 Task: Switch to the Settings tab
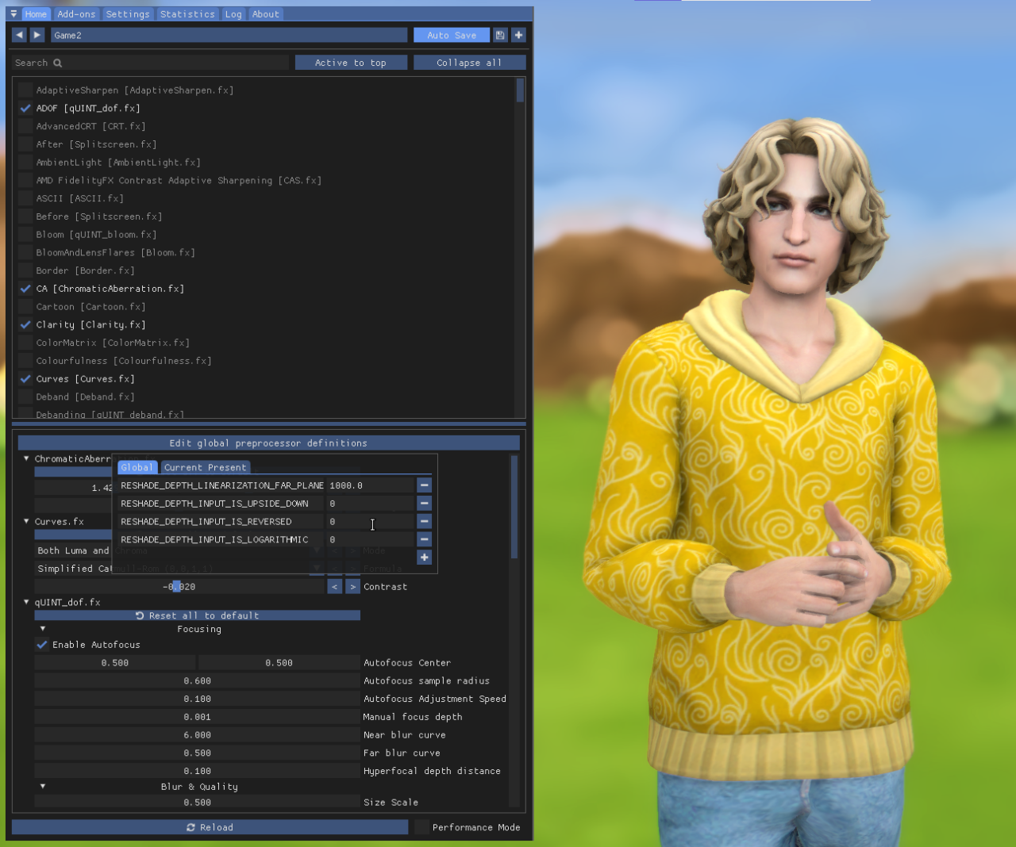[128, 13]
